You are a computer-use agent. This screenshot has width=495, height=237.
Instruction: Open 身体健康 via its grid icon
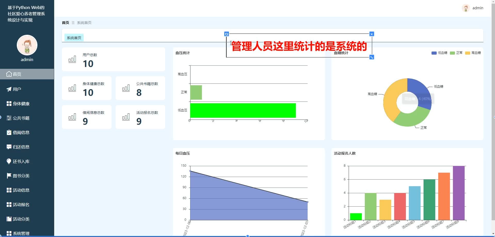pos(9,104)
